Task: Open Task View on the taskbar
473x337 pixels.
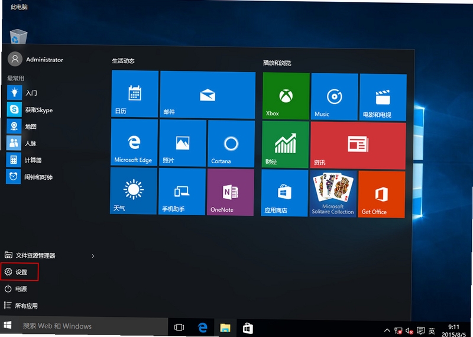Action: pos(179,328)
